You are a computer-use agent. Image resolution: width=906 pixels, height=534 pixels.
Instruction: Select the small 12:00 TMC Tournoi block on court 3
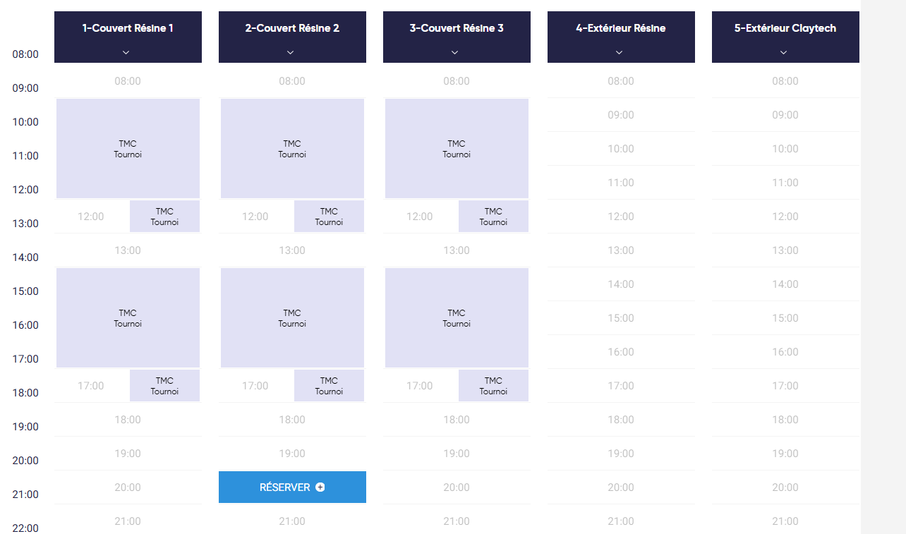[x=493, y=217]
